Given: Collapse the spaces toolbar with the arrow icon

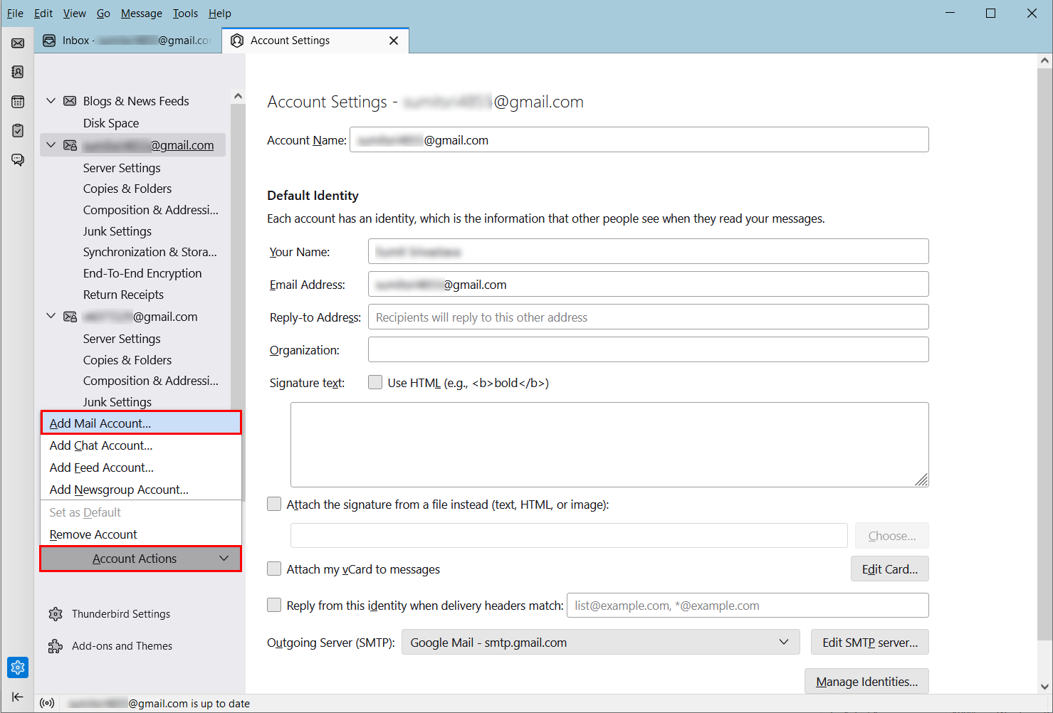Looking at the screenshot, I should [18, 697].
